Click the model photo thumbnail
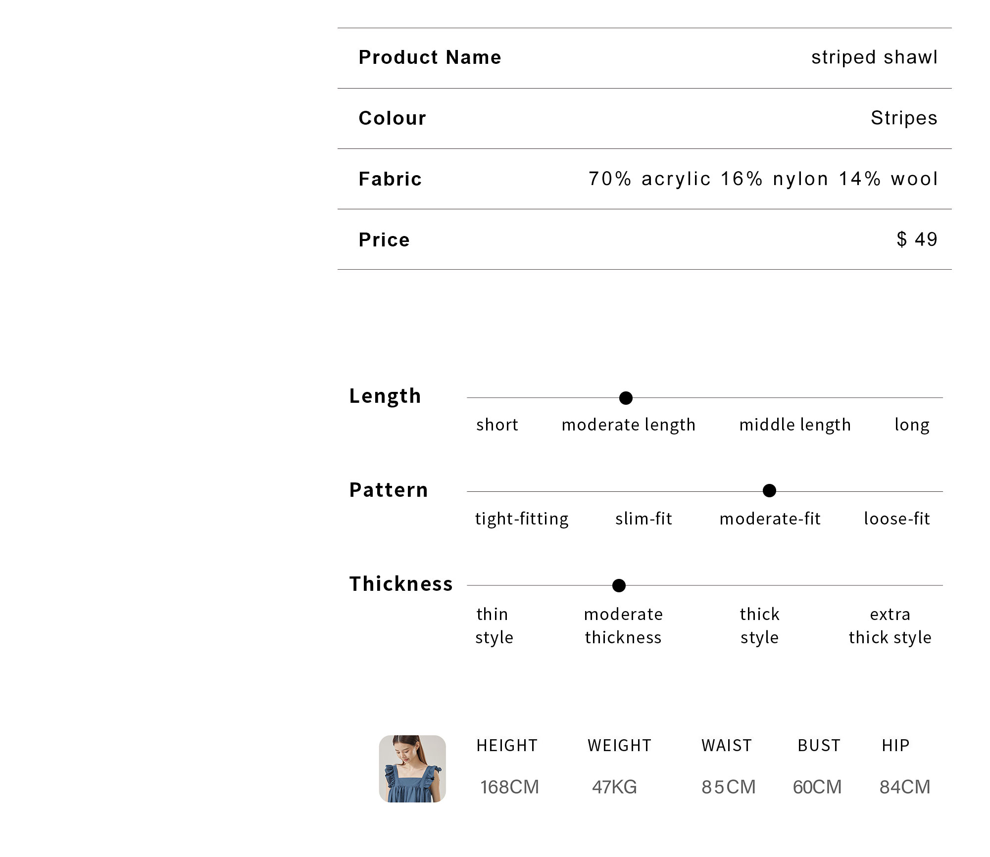Screen dimensions: 990x857 [412, 768]
